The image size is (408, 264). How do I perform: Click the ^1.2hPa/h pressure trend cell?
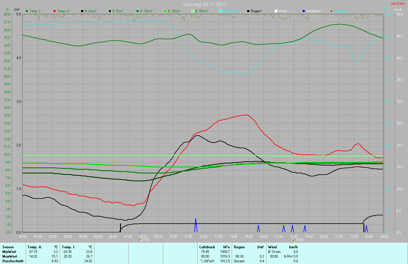207,261
